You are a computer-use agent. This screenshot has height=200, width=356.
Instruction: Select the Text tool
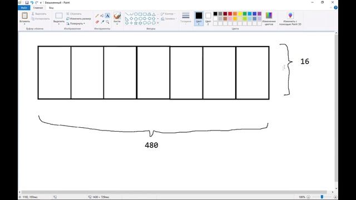[107, 16]
